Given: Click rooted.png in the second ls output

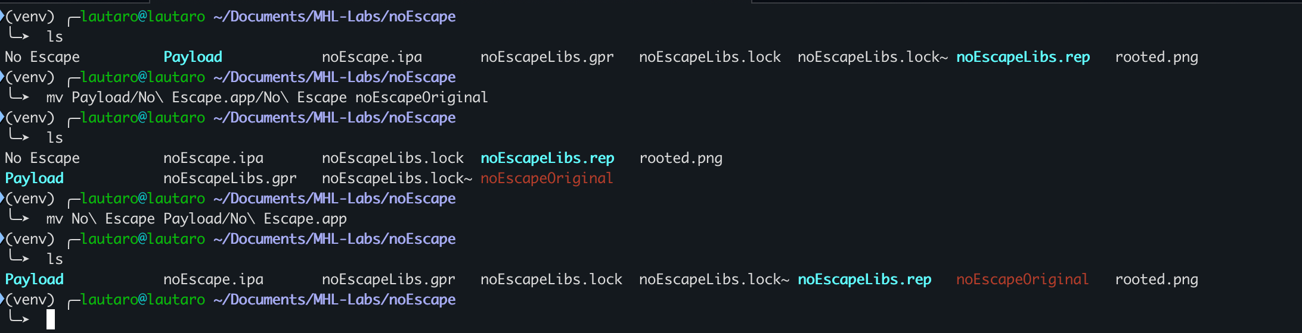Looking at the screenshot, I should pos(681,158).
